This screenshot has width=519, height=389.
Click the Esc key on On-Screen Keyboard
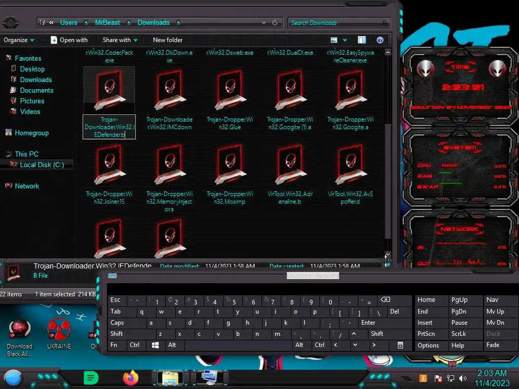[x=117, y=300]
